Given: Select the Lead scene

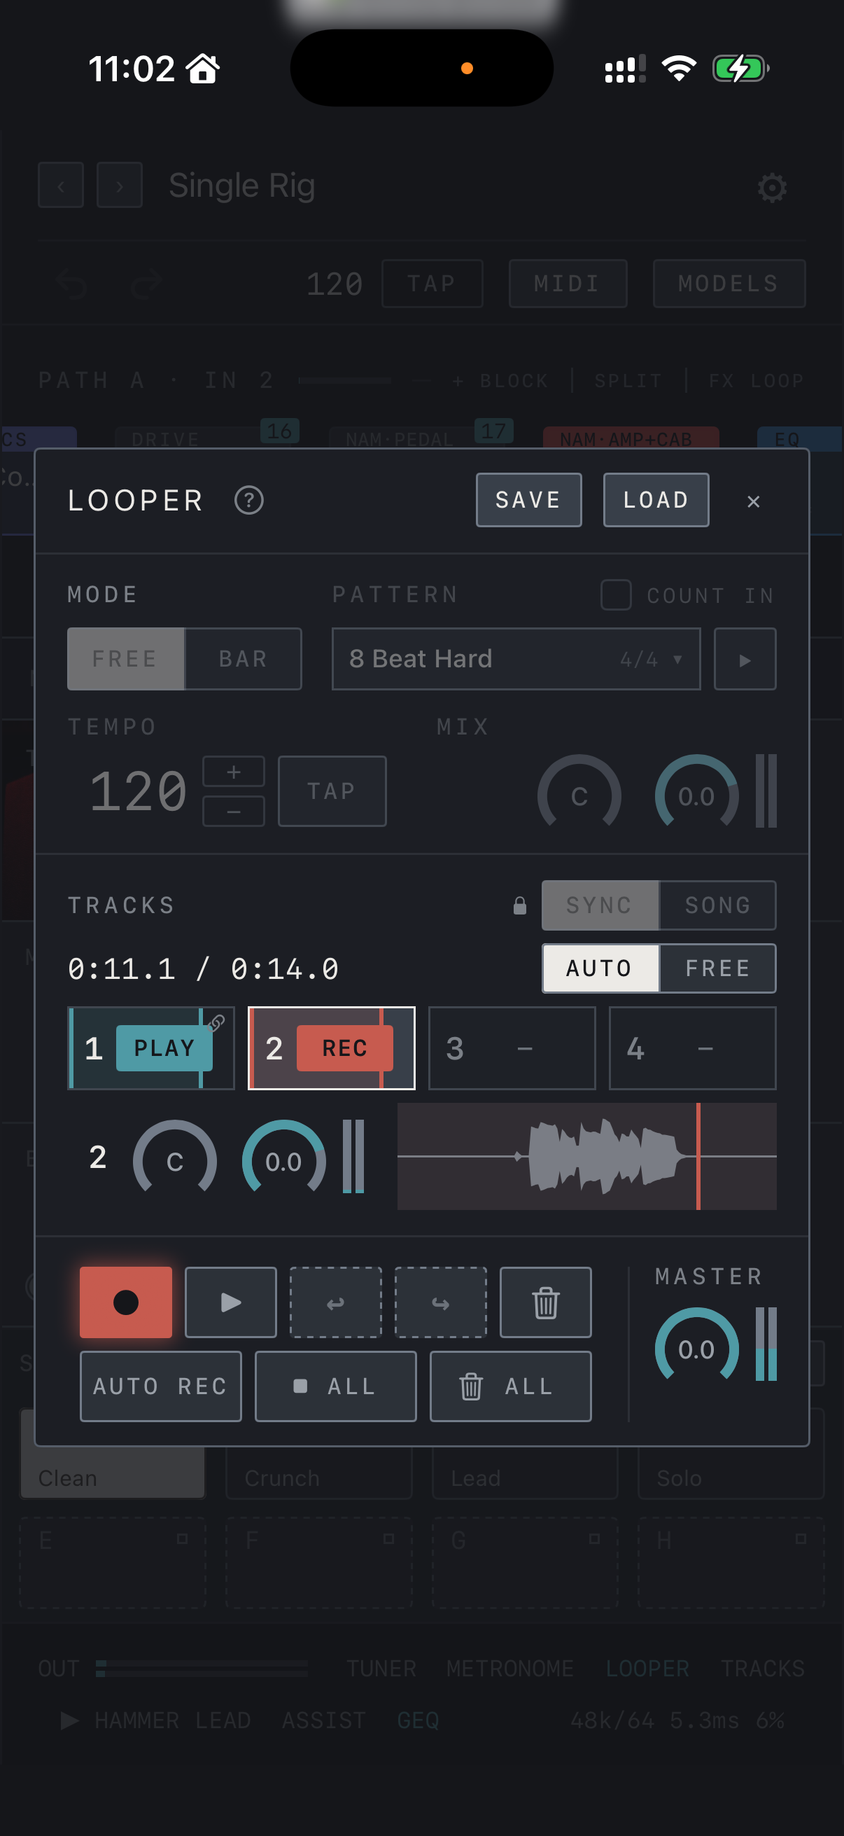Looking at the screenshot, I should coord(525,1473).
